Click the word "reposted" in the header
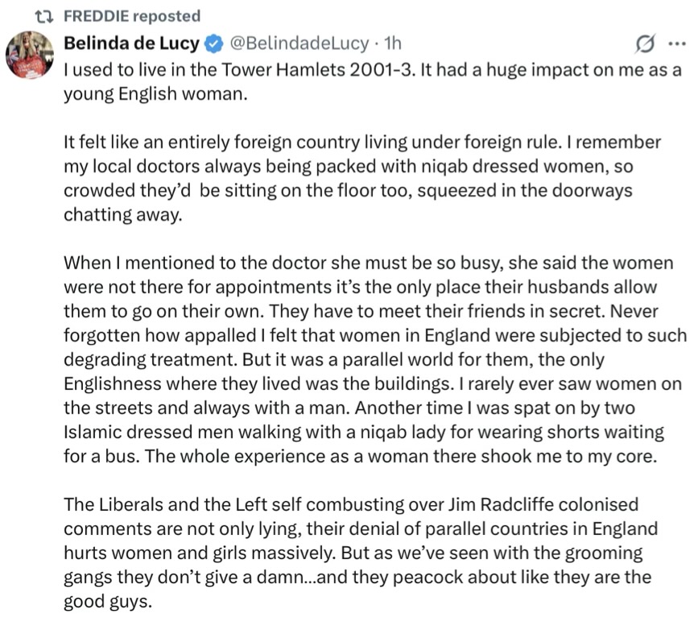 pos(166,15)
